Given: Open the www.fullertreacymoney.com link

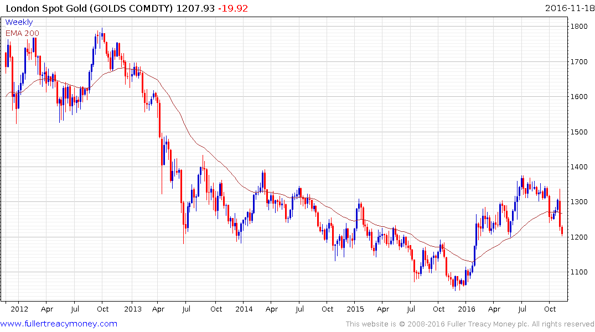Looking at the screenshot, I should (x=59, y=324).
